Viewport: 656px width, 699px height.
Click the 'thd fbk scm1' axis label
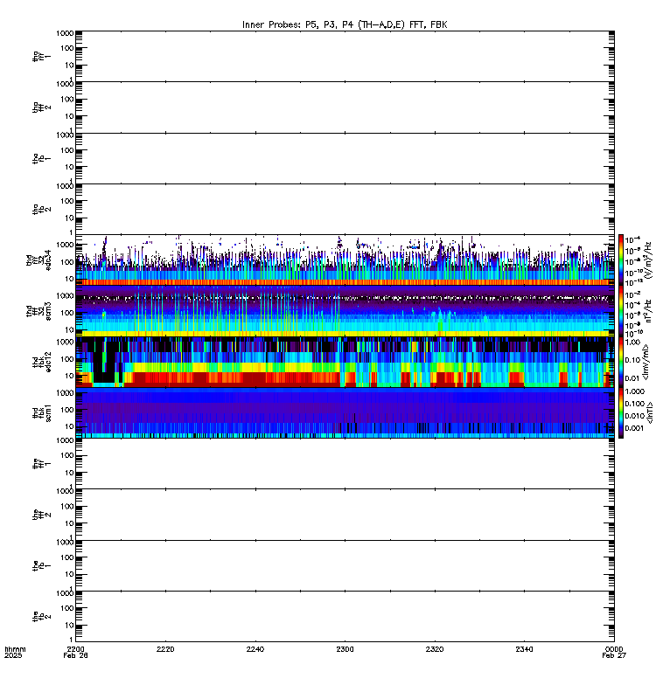point(41,412)
